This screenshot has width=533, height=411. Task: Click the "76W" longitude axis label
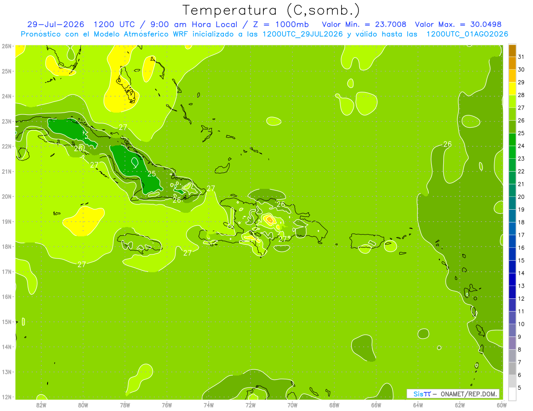[x=167, y=405]
